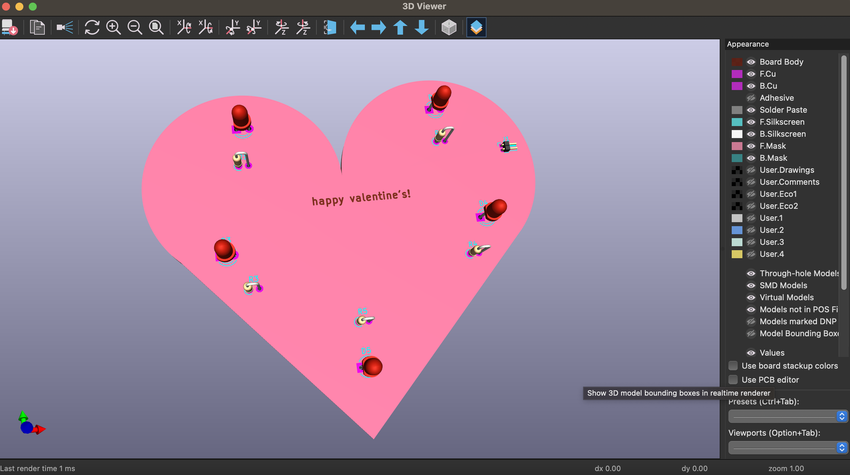
Task: Click Zoom to Fit on the toolbar
Action: [156, 27]
